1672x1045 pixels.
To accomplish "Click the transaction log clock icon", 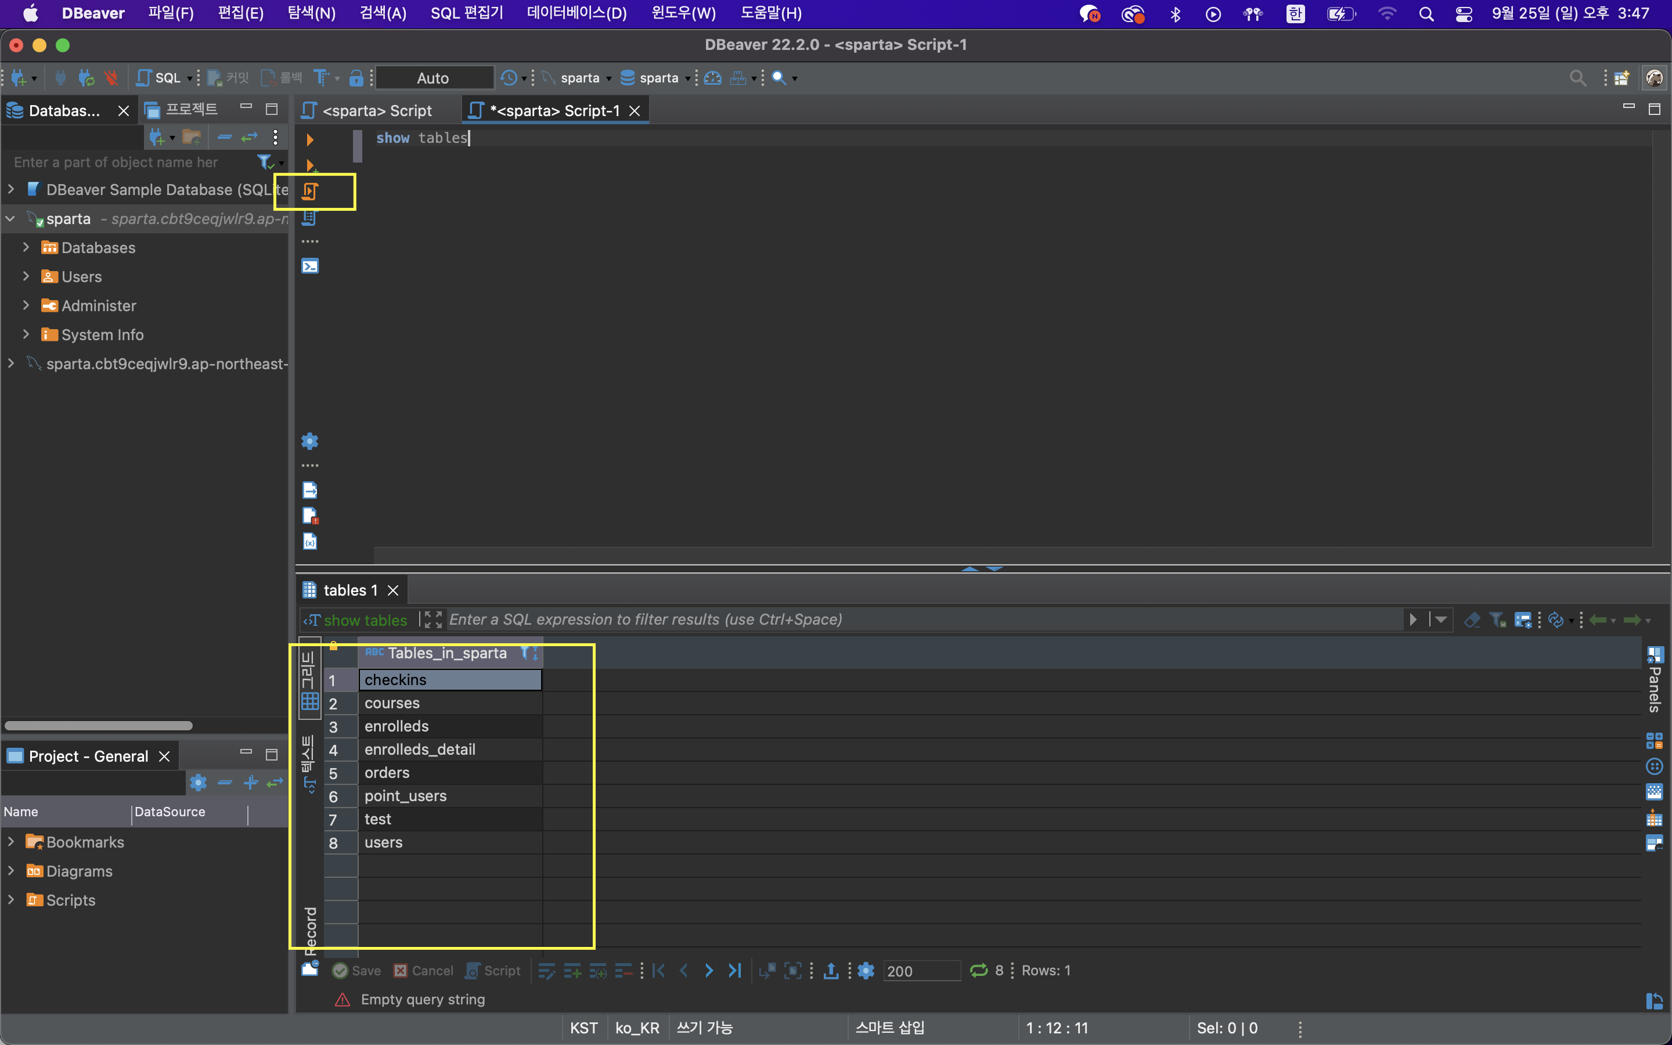I will pyautogui.click(x=509, y=78).
